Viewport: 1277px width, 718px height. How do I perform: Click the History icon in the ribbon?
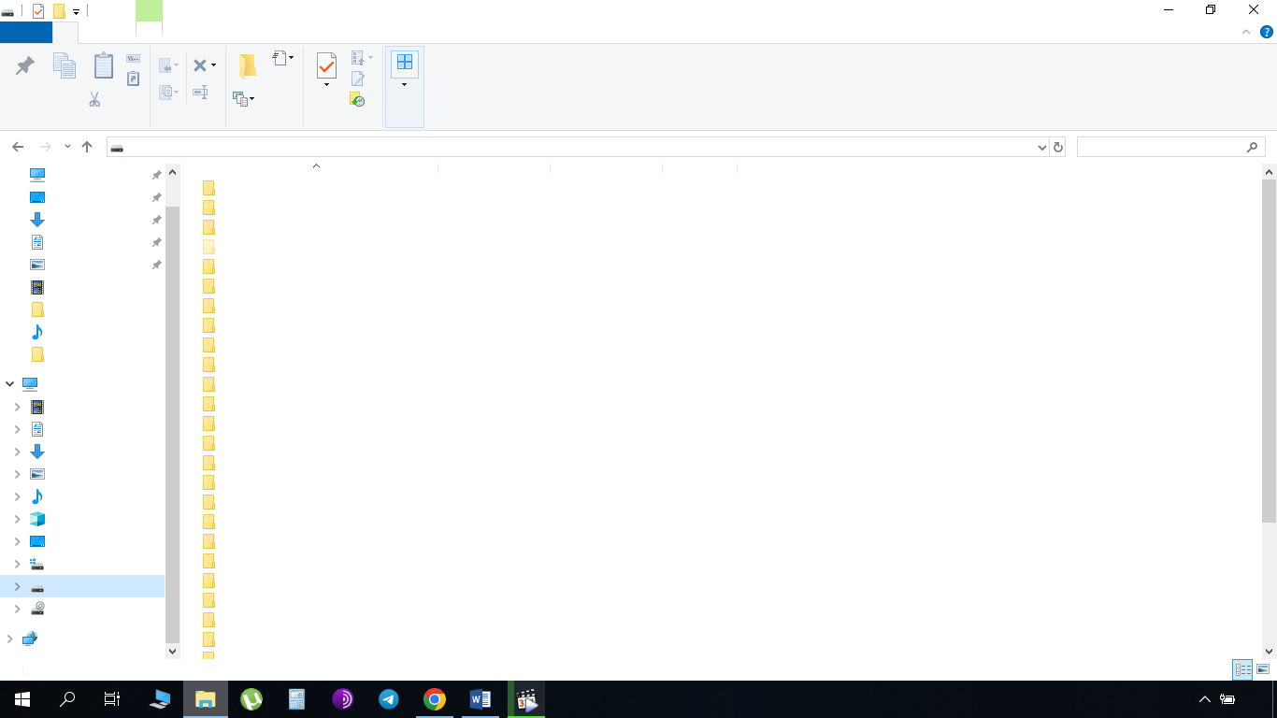(357, 99)
